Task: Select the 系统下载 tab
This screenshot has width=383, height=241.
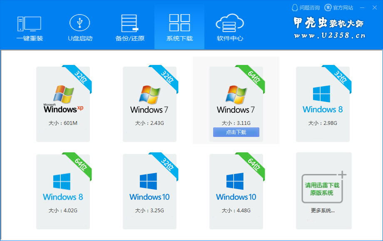Action: [179, 27]
